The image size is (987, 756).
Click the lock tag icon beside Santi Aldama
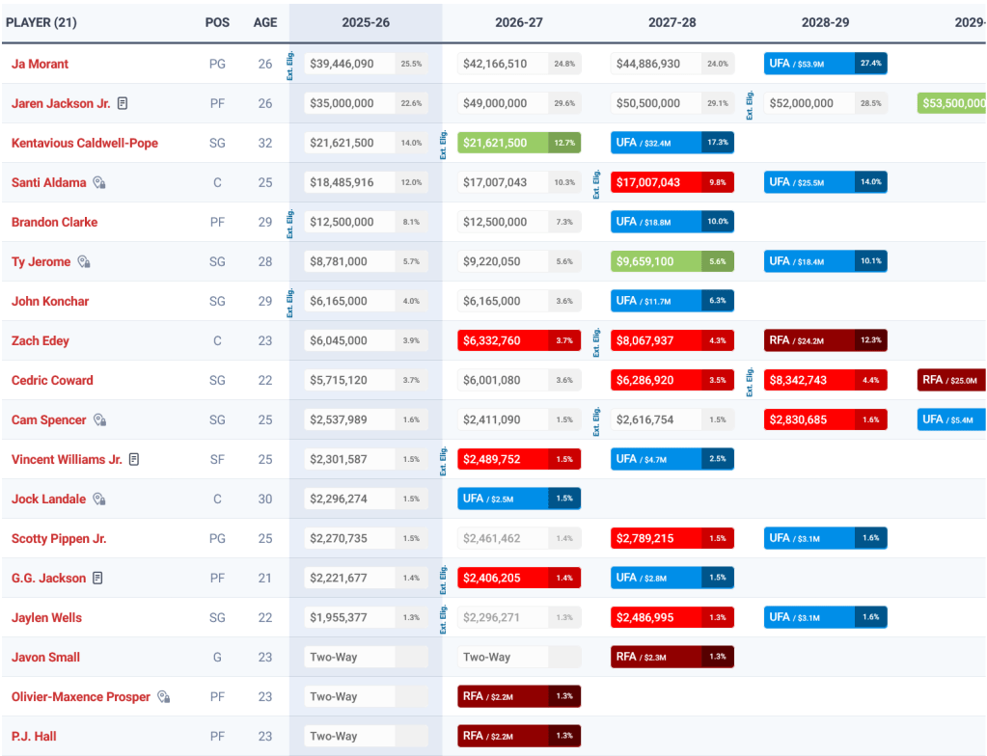[99, 182]
